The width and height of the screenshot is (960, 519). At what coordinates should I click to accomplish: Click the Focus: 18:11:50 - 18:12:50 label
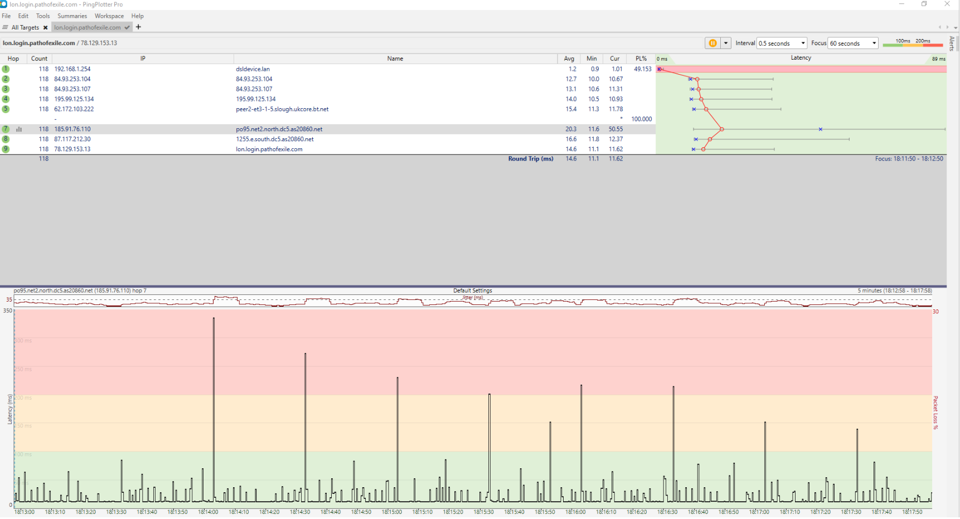909,159
